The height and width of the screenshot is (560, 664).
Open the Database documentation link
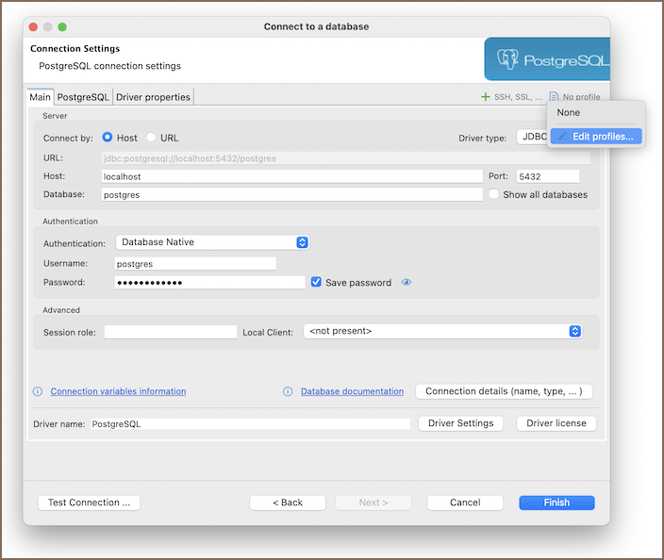click(x=352, y=391)
